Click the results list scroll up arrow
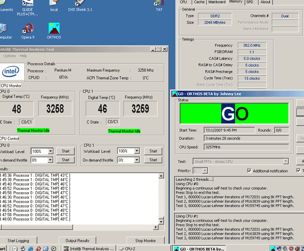 click(x=161, y=176)
